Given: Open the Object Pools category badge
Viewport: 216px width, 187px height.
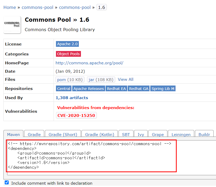Looking at the screenshot, I should [x=68, y=54].
